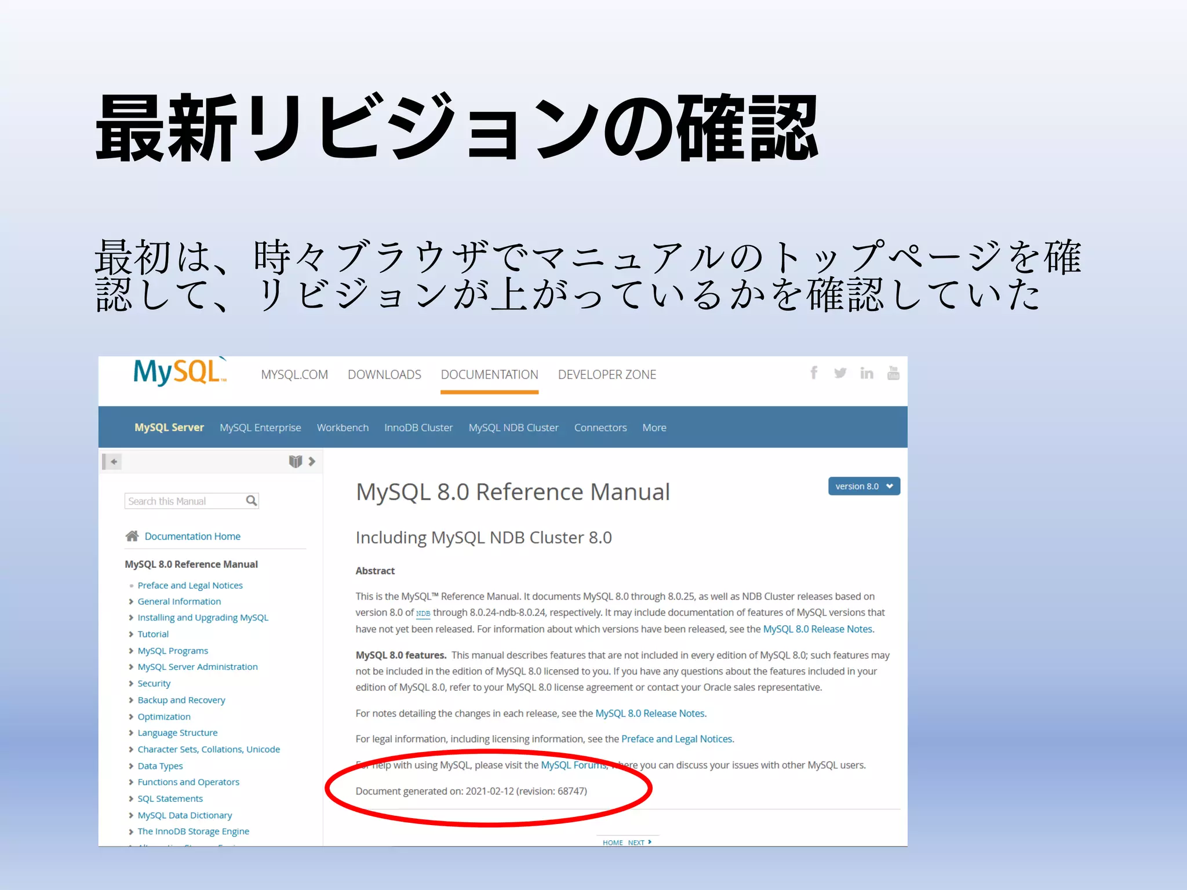Open the MYSQL.COM menu item
This screenshot has height=890, width=1187.
(294, 375)
